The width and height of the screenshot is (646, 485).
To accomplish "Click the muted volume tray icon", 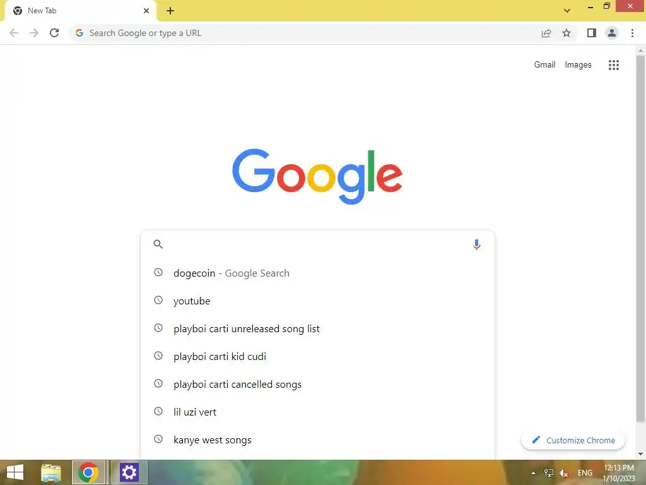I will pyautogui.click(x=564, y=473).
